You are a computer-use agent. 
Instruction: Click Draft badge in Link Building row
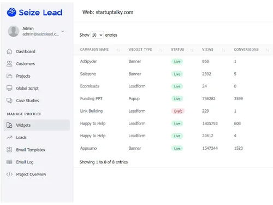178,111
